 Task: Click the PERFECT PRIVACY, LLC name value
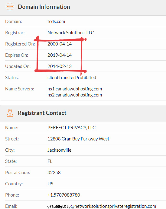tap(71, 128)
